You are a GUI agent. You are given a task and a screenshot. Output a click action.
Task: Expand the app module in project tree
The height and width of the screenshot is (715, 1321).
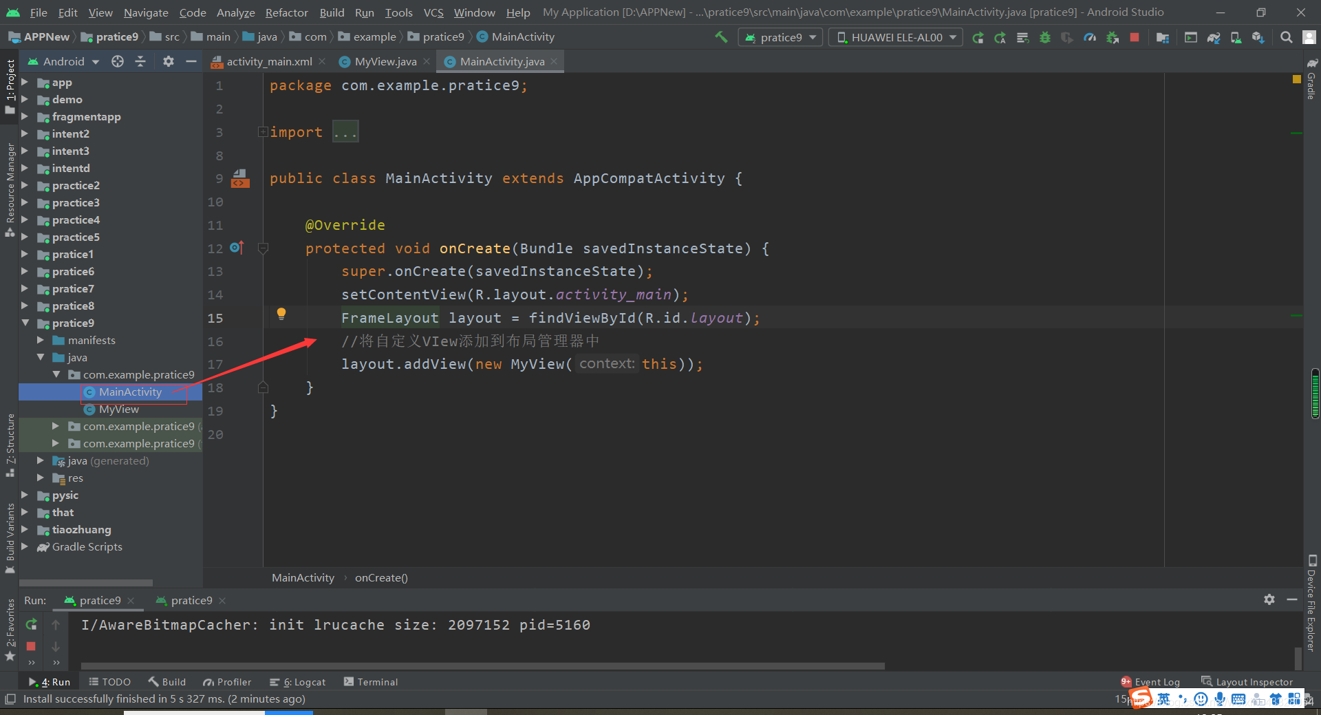[25, 82]
